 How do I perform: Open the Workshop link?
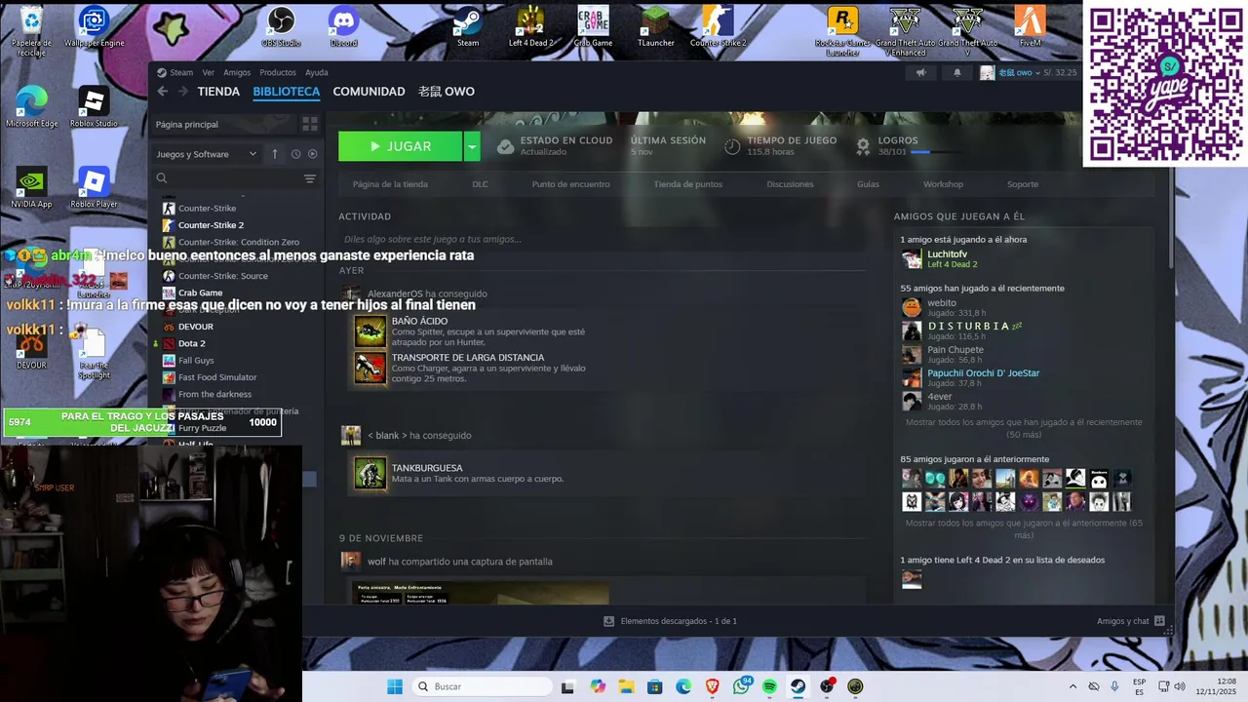(x=943, y=184)
